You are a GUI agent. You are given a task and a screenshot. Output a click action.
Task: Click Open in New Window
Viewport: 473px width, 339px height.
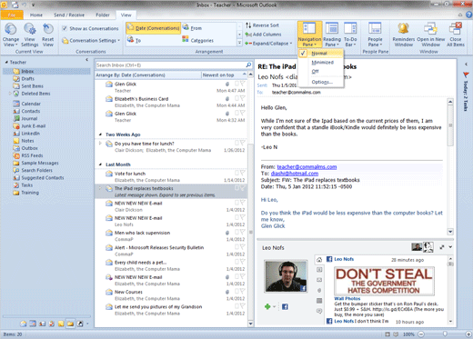point(430,35)
